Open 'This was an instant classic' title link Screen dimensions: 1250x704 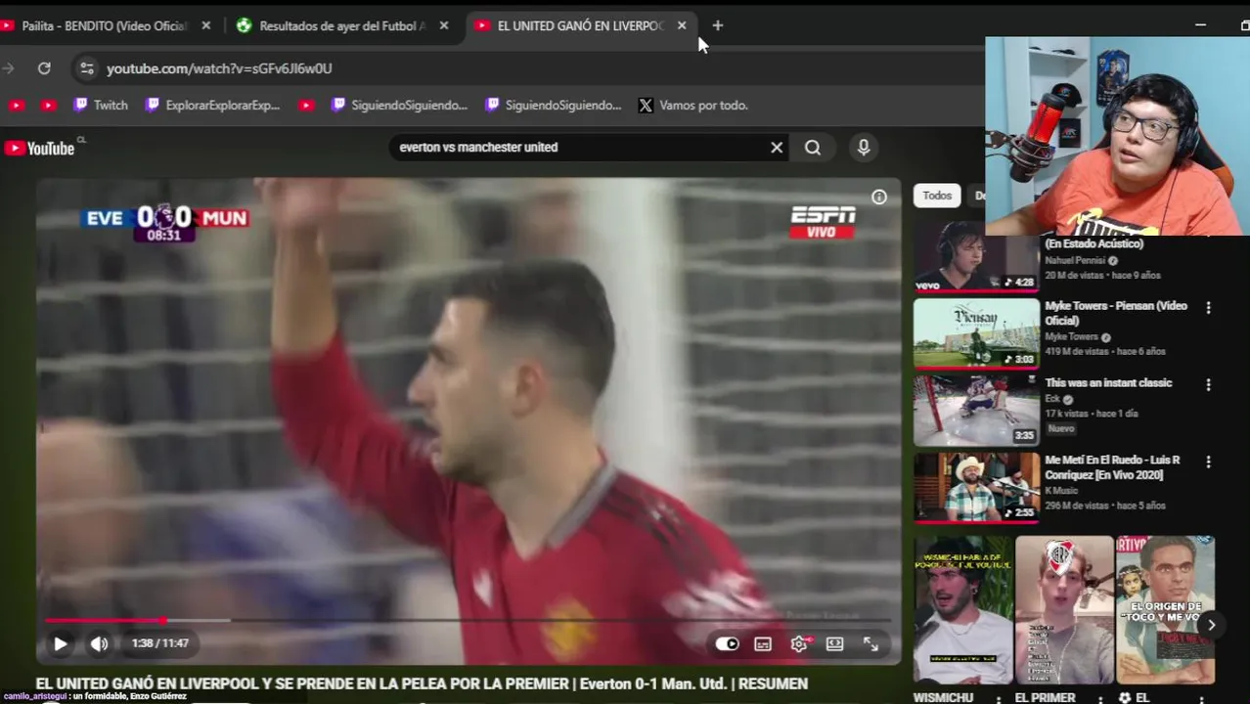pyautogui.click(x=1108, y=383)
